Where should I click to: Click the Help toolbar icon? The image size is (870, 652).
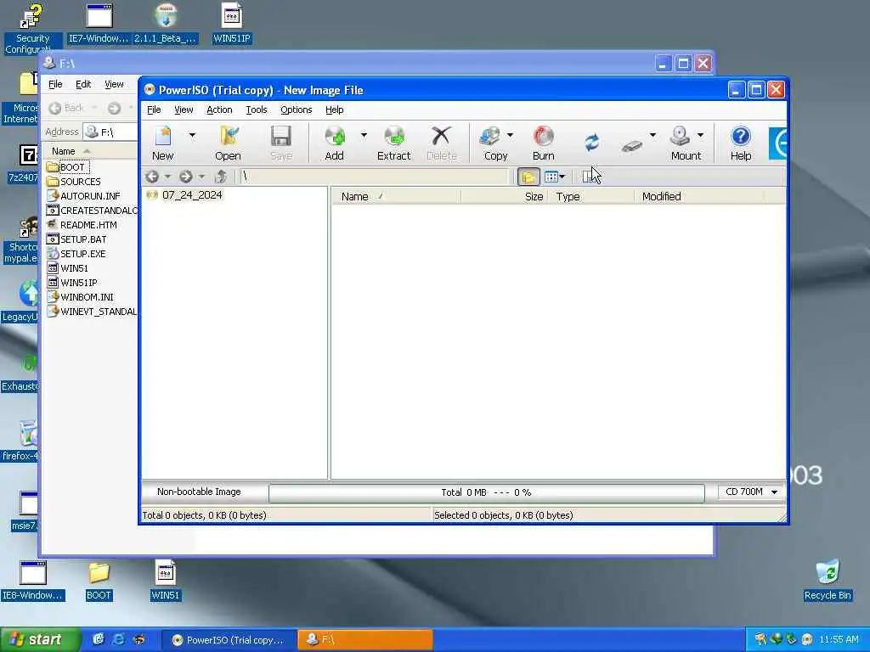(741, 143)
